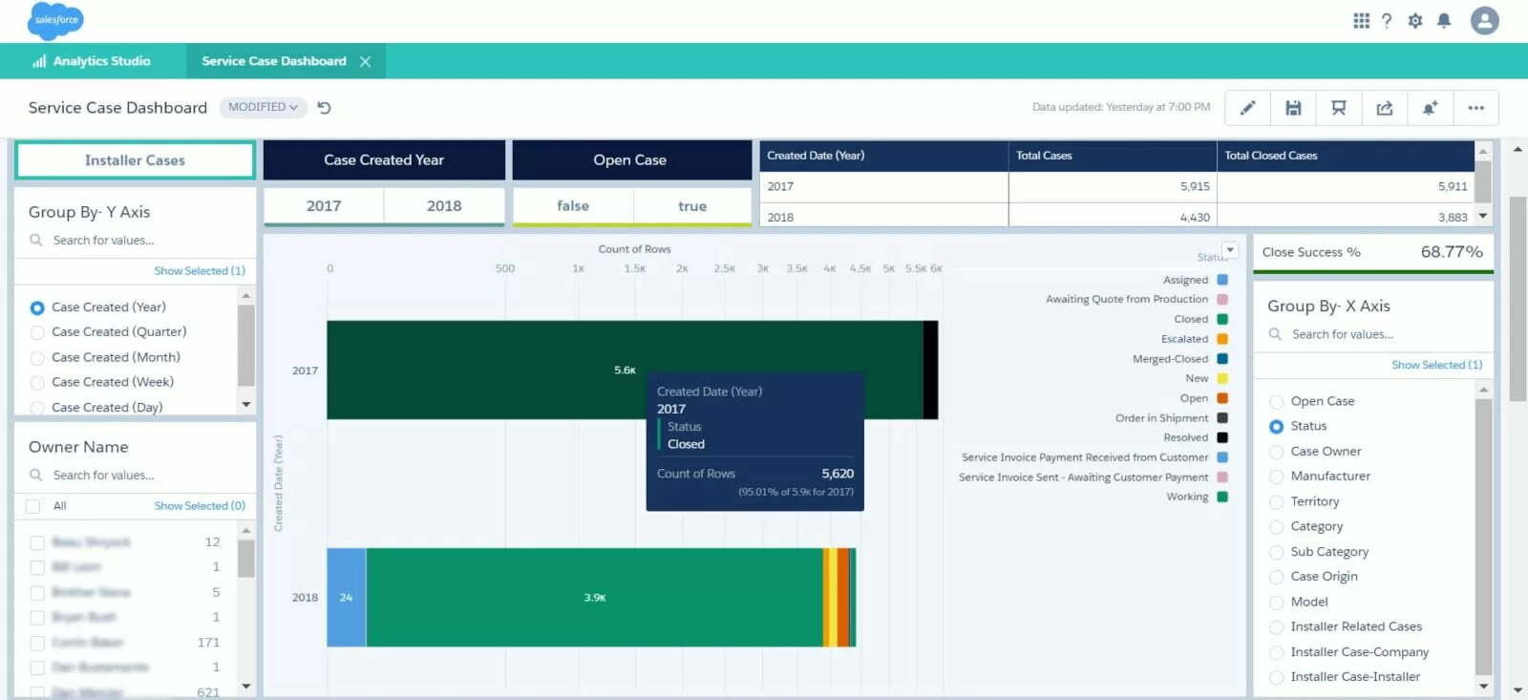Click the Installer Cases button
This screenshot has width=1528, height=700.
[135, 160]
